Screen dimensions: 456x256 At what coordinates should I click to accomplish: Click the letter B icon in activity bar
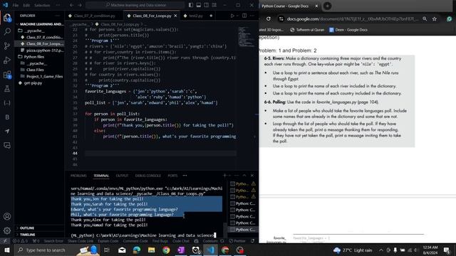[x=7, y=117]
